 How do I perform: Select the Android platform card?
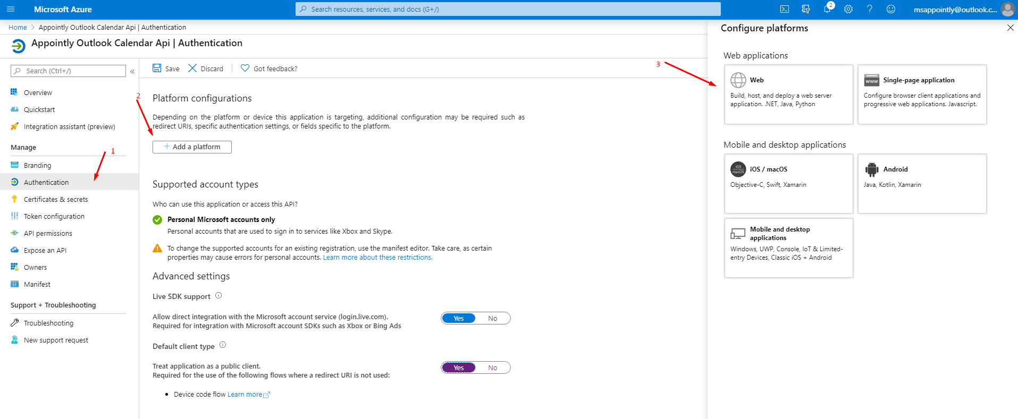click(922, 184)
